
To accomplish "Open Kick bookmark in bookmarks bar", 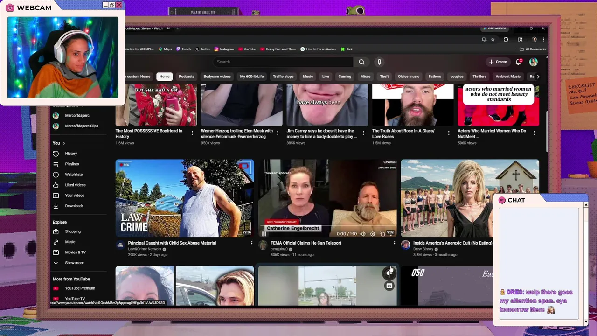I will 347,49.
